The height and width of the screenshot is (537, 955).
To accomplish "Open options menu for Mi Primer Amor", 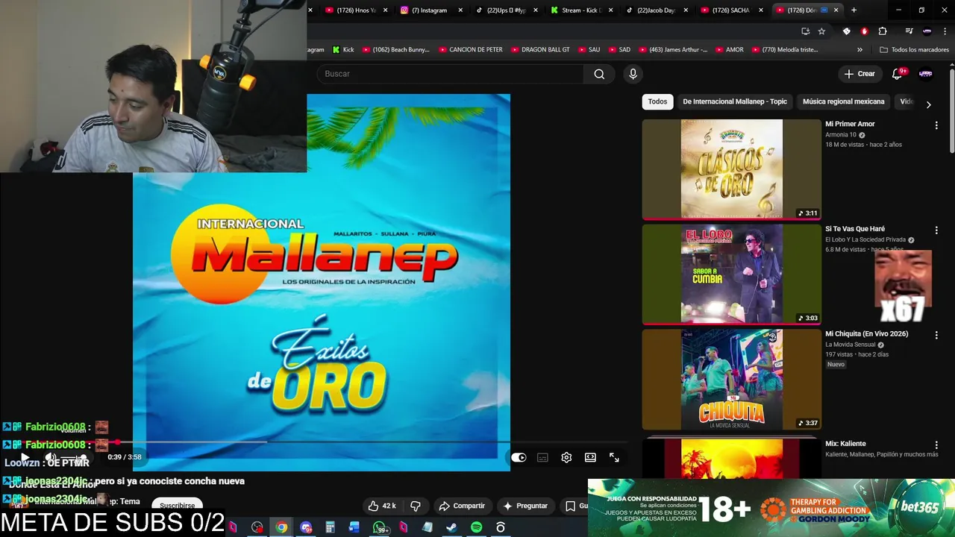I will pyautogui.click(x=936, y=125).
